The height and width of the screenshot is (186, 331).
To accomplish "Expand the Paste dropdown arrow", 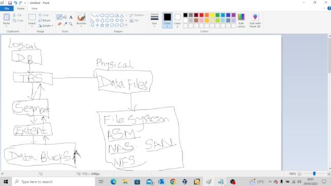I will click(6, 26).
